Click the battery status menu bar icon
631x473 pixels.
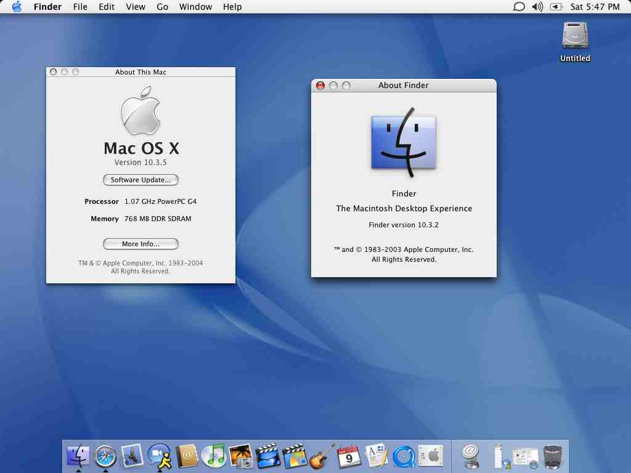[x=556, y=6]
